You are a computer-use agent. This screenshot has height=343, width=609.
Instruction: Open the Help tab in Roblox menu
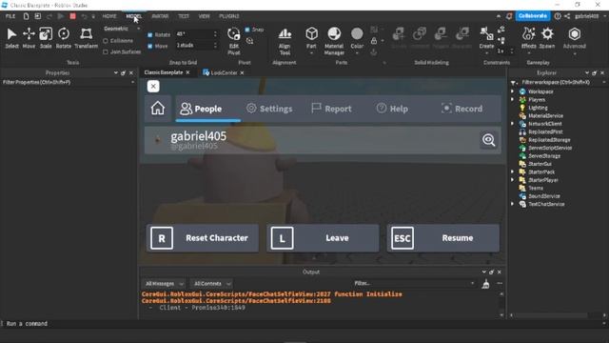pos(392,109)
